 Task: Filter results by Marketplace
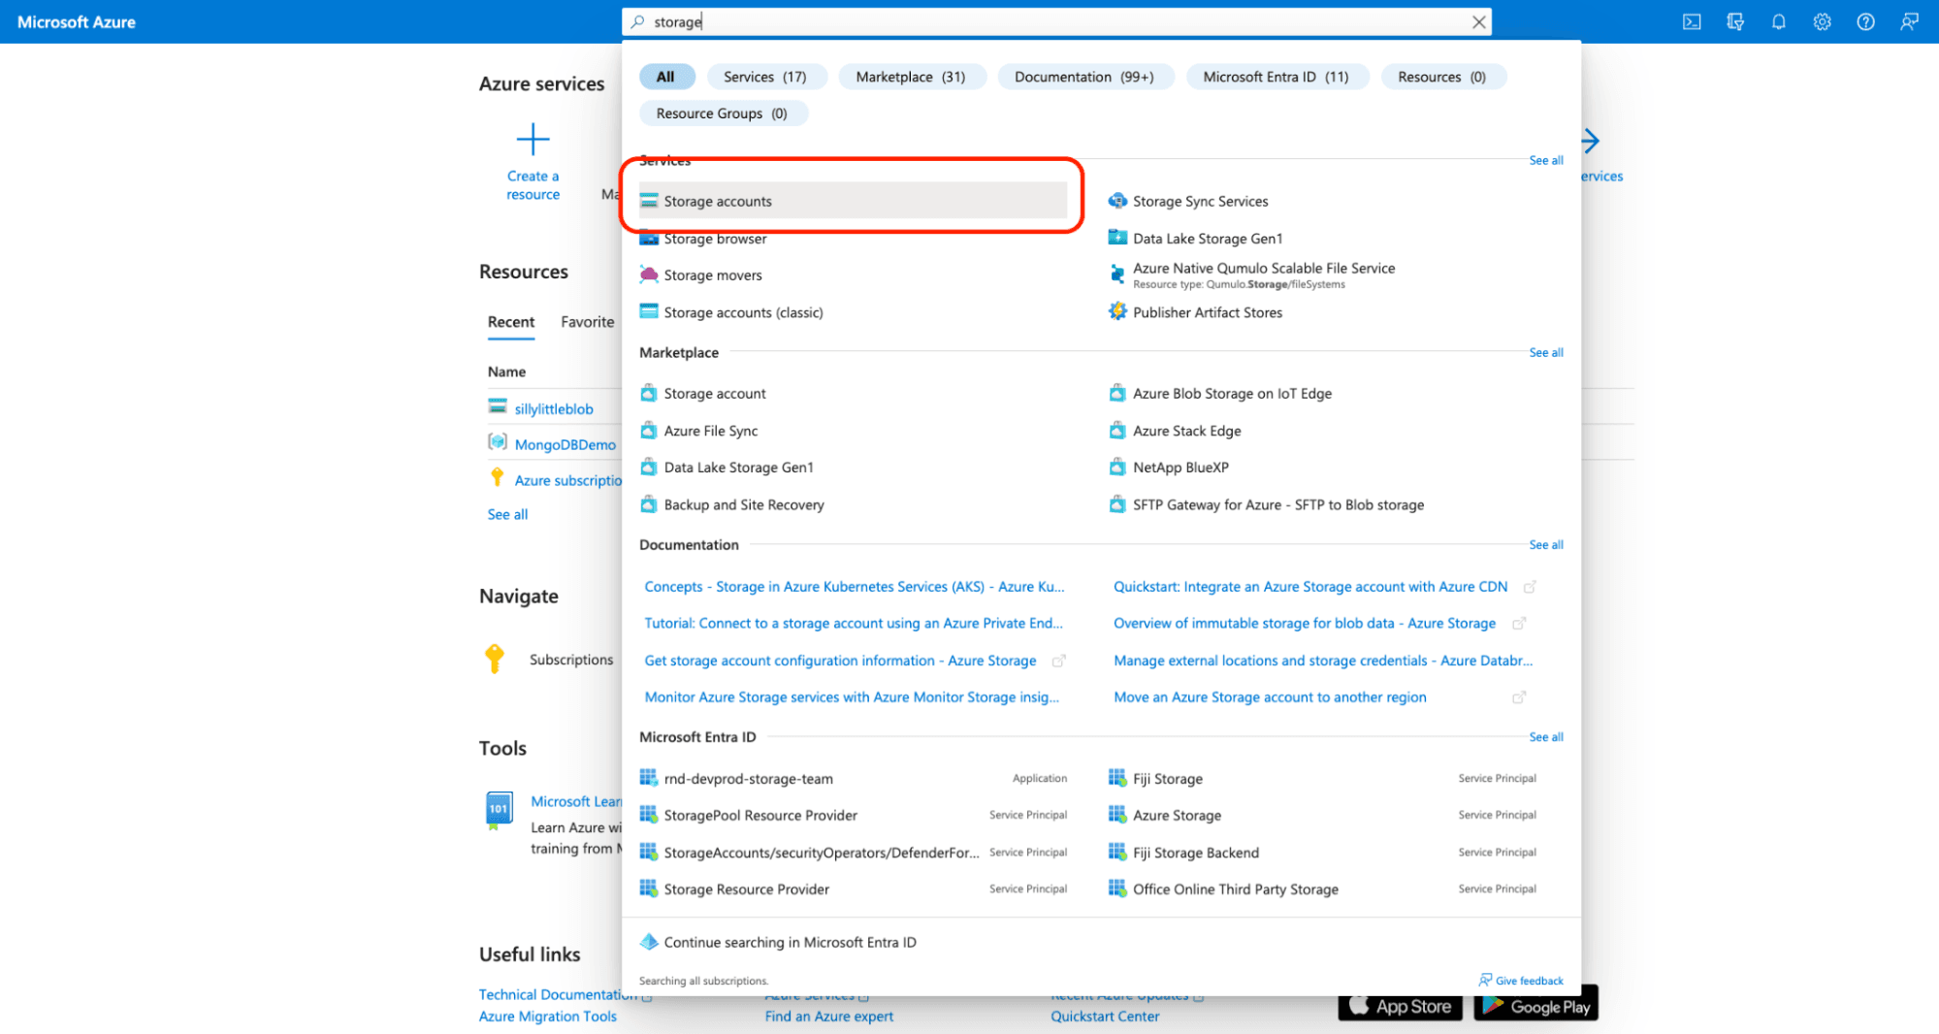(911, 77)
